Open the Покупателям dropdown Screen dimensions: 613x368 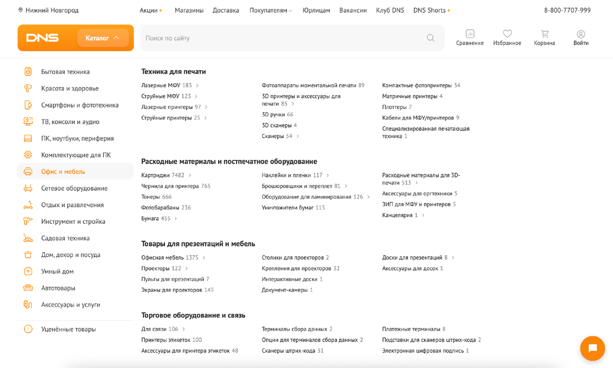270,9
